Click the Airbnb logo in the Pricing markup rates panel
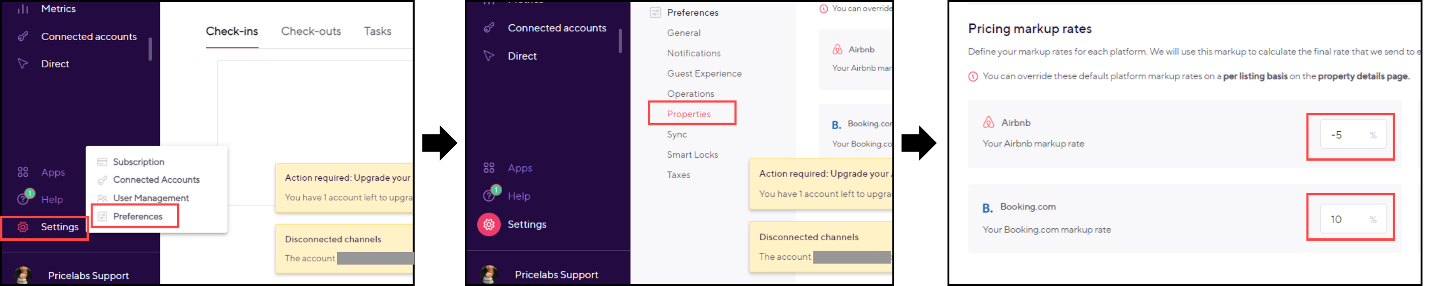 click(x=989, y=122)
